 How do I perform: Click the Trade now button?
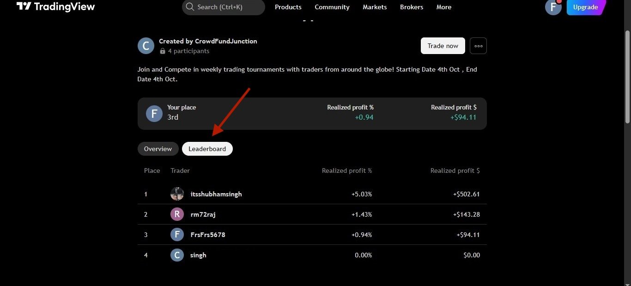[x=443, y=46]
